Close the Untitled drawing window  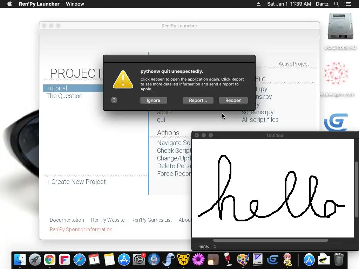coord(197,136)
